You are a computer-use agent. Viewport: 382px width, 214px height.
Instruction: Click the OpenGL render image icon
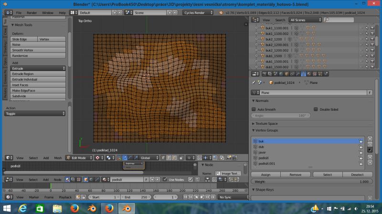229,158
